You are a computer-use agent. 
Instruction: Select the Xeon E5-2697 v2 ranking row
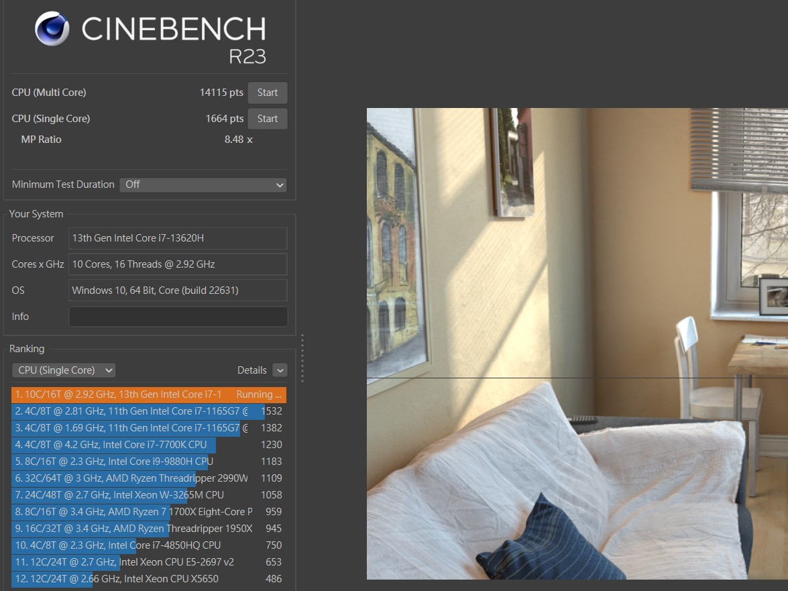[x=149, y=562]
